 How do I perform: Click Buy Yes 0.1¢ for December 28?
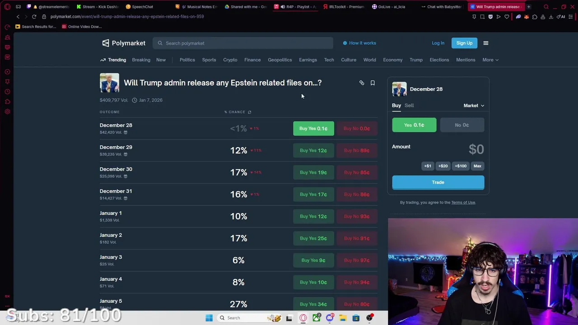[313, 129]
